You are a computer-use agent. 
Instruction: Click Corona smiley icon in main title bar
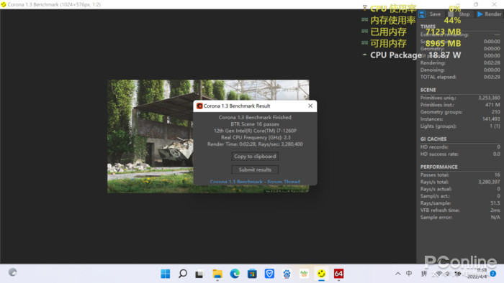4,4
